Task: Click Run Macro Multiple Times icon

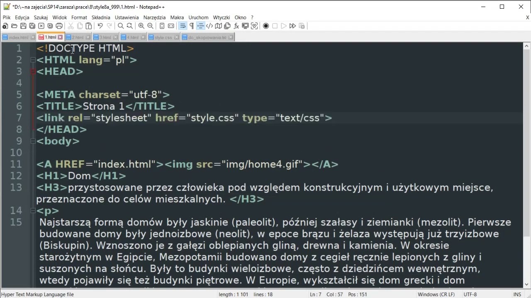Action: (x=292, y=26)
